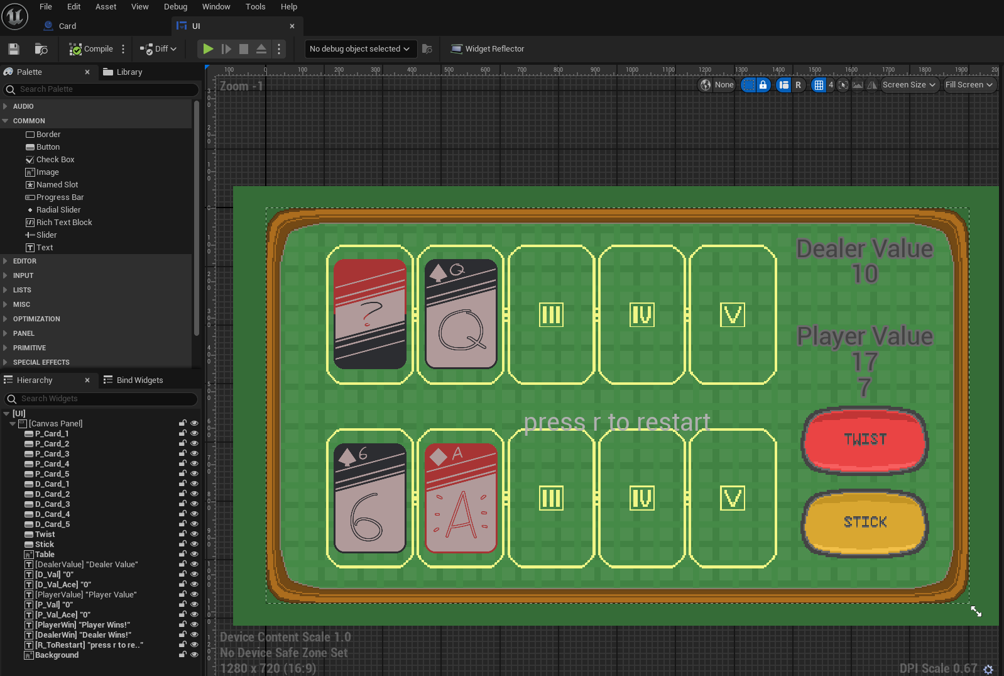Click the Compile button

[92, 49]
